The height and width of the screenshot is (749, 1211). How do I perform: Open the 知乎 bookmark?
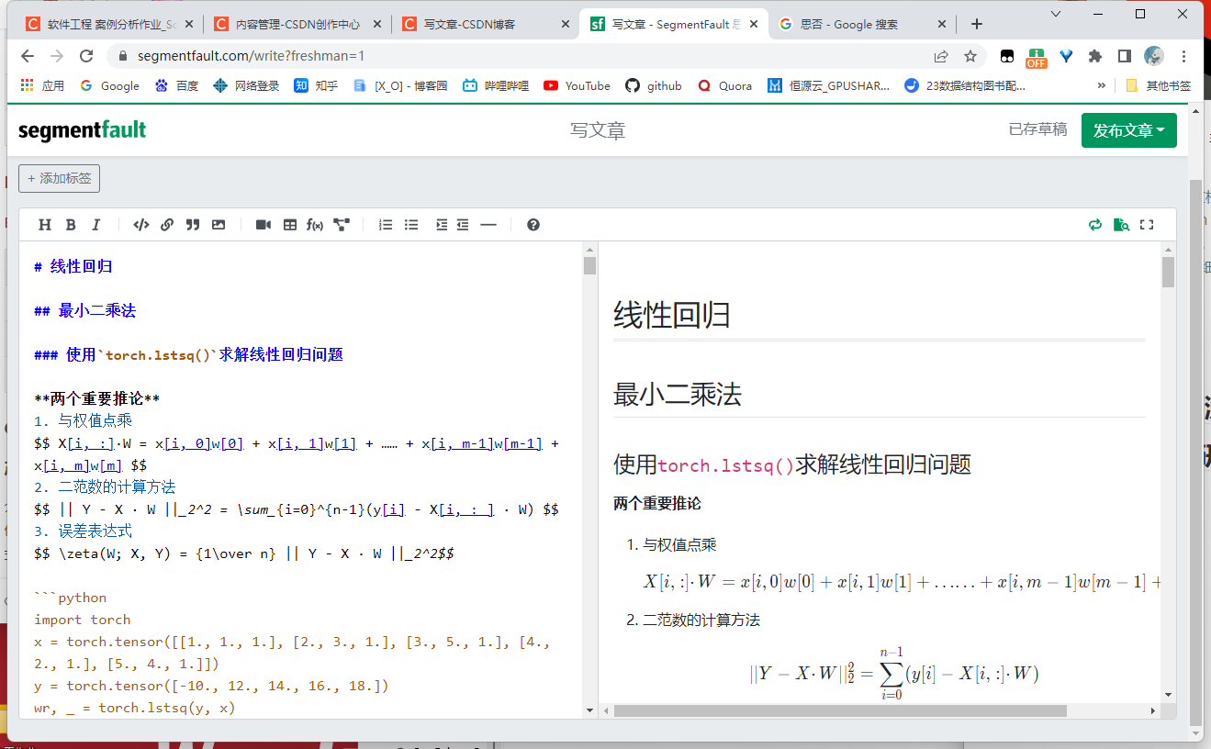[316, 85]
